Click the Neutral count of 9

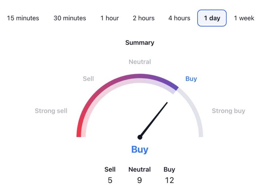139,180
